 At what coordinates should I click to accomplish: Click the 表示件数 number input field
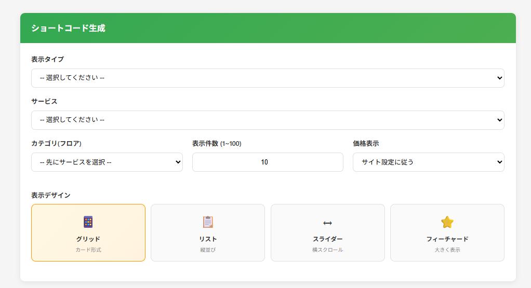[x=268, y=162]
